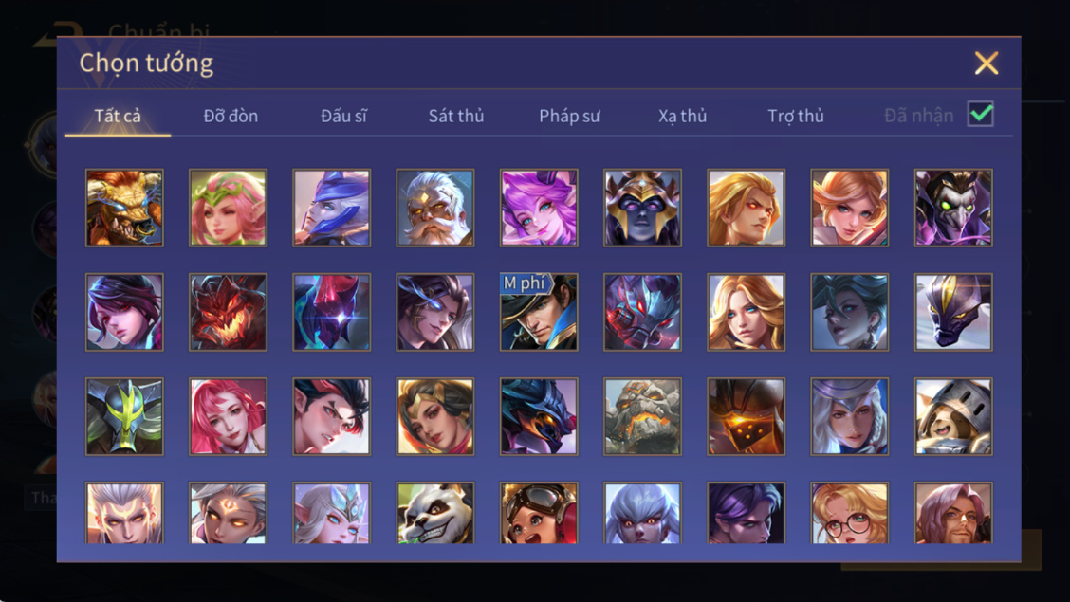Screen dimensions: 1070x602
Task: Pick the white-bearded old man hero
Action: 435,208
